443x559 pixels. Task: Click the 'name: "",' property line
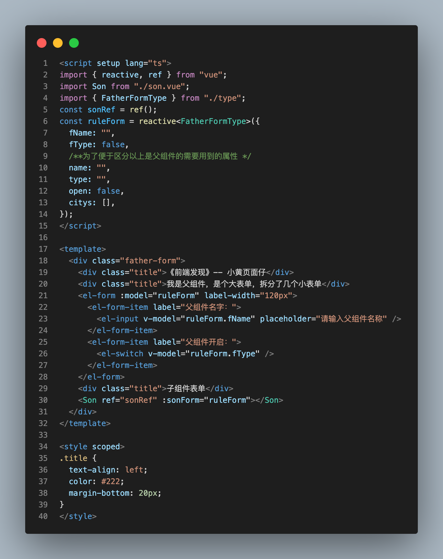[x=89, y=168]
